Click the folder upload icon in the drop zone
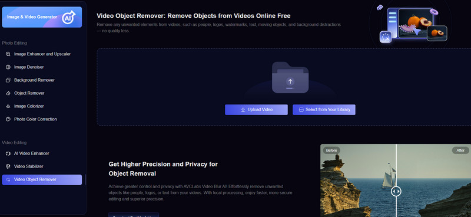The image size is (471, 217). click(x=290, y=78)
